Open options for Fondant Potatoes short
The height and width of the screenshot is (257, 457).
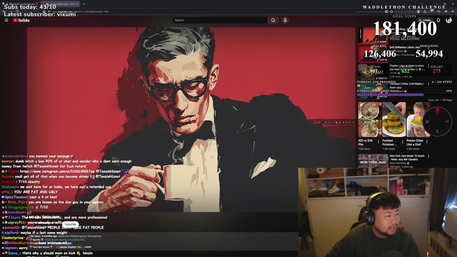coord(403,142)
